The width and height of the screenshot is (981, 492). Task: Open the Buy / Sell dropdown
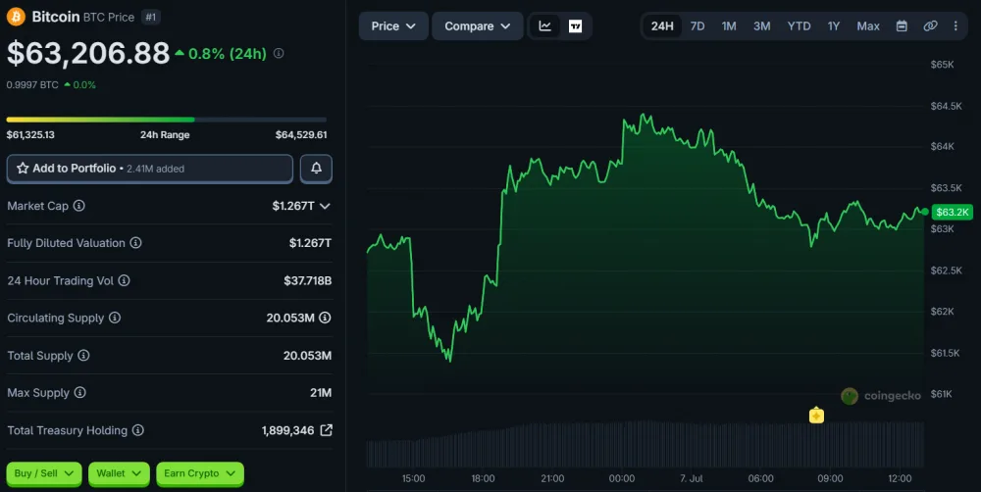point(44,473)
